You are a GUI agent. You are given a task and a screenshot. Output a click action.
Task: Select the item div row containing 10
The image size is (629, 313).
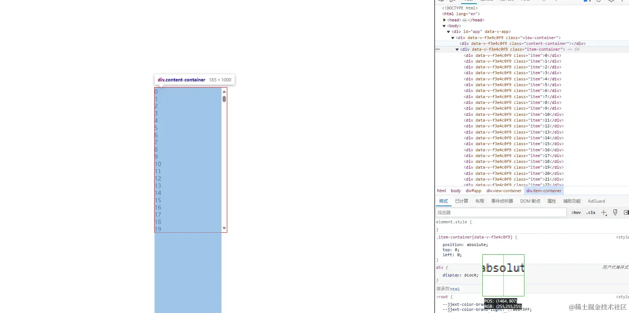coord(514,114)
